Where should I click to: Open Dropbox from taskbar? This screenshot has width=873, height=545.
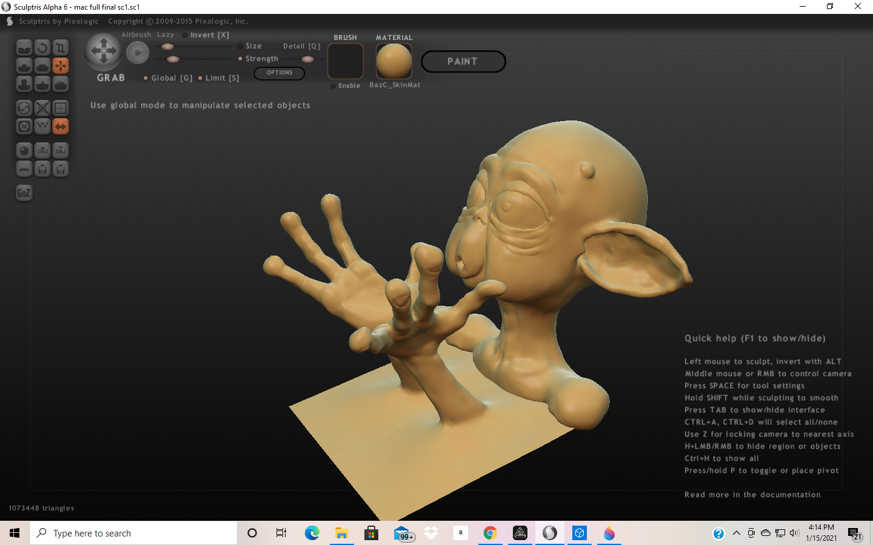(x=431, y=533)
